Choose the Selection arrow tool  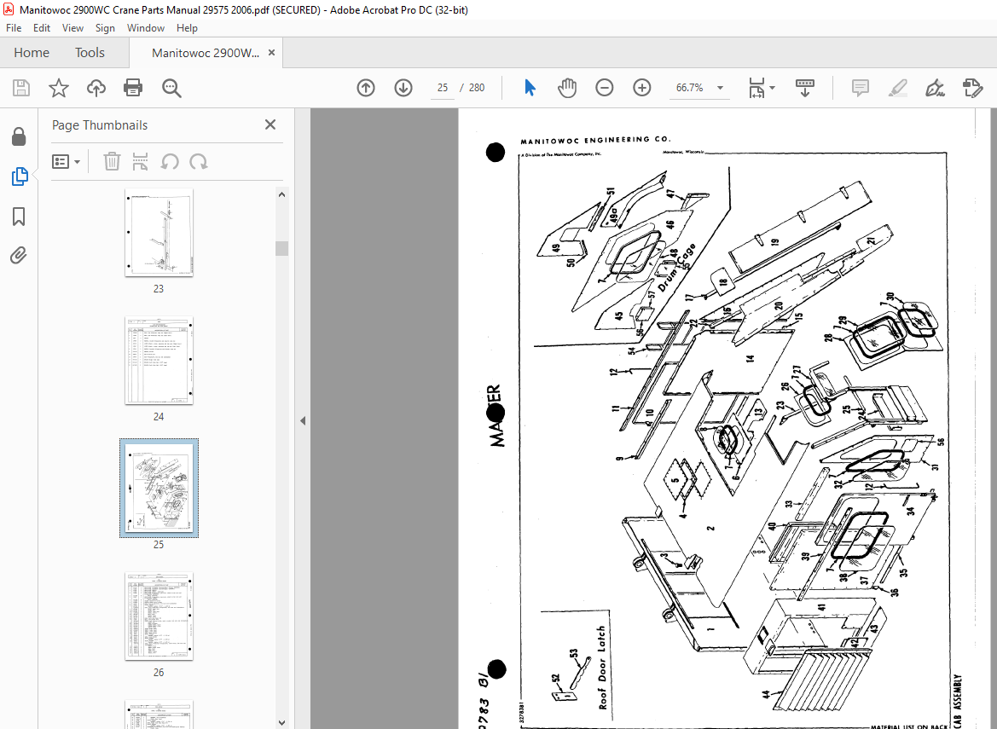530,88
